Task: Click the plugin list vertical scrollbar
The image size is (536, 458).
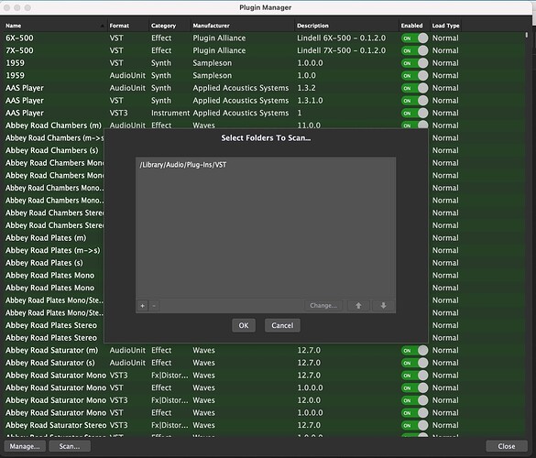Action: click(x=527, y=35)
